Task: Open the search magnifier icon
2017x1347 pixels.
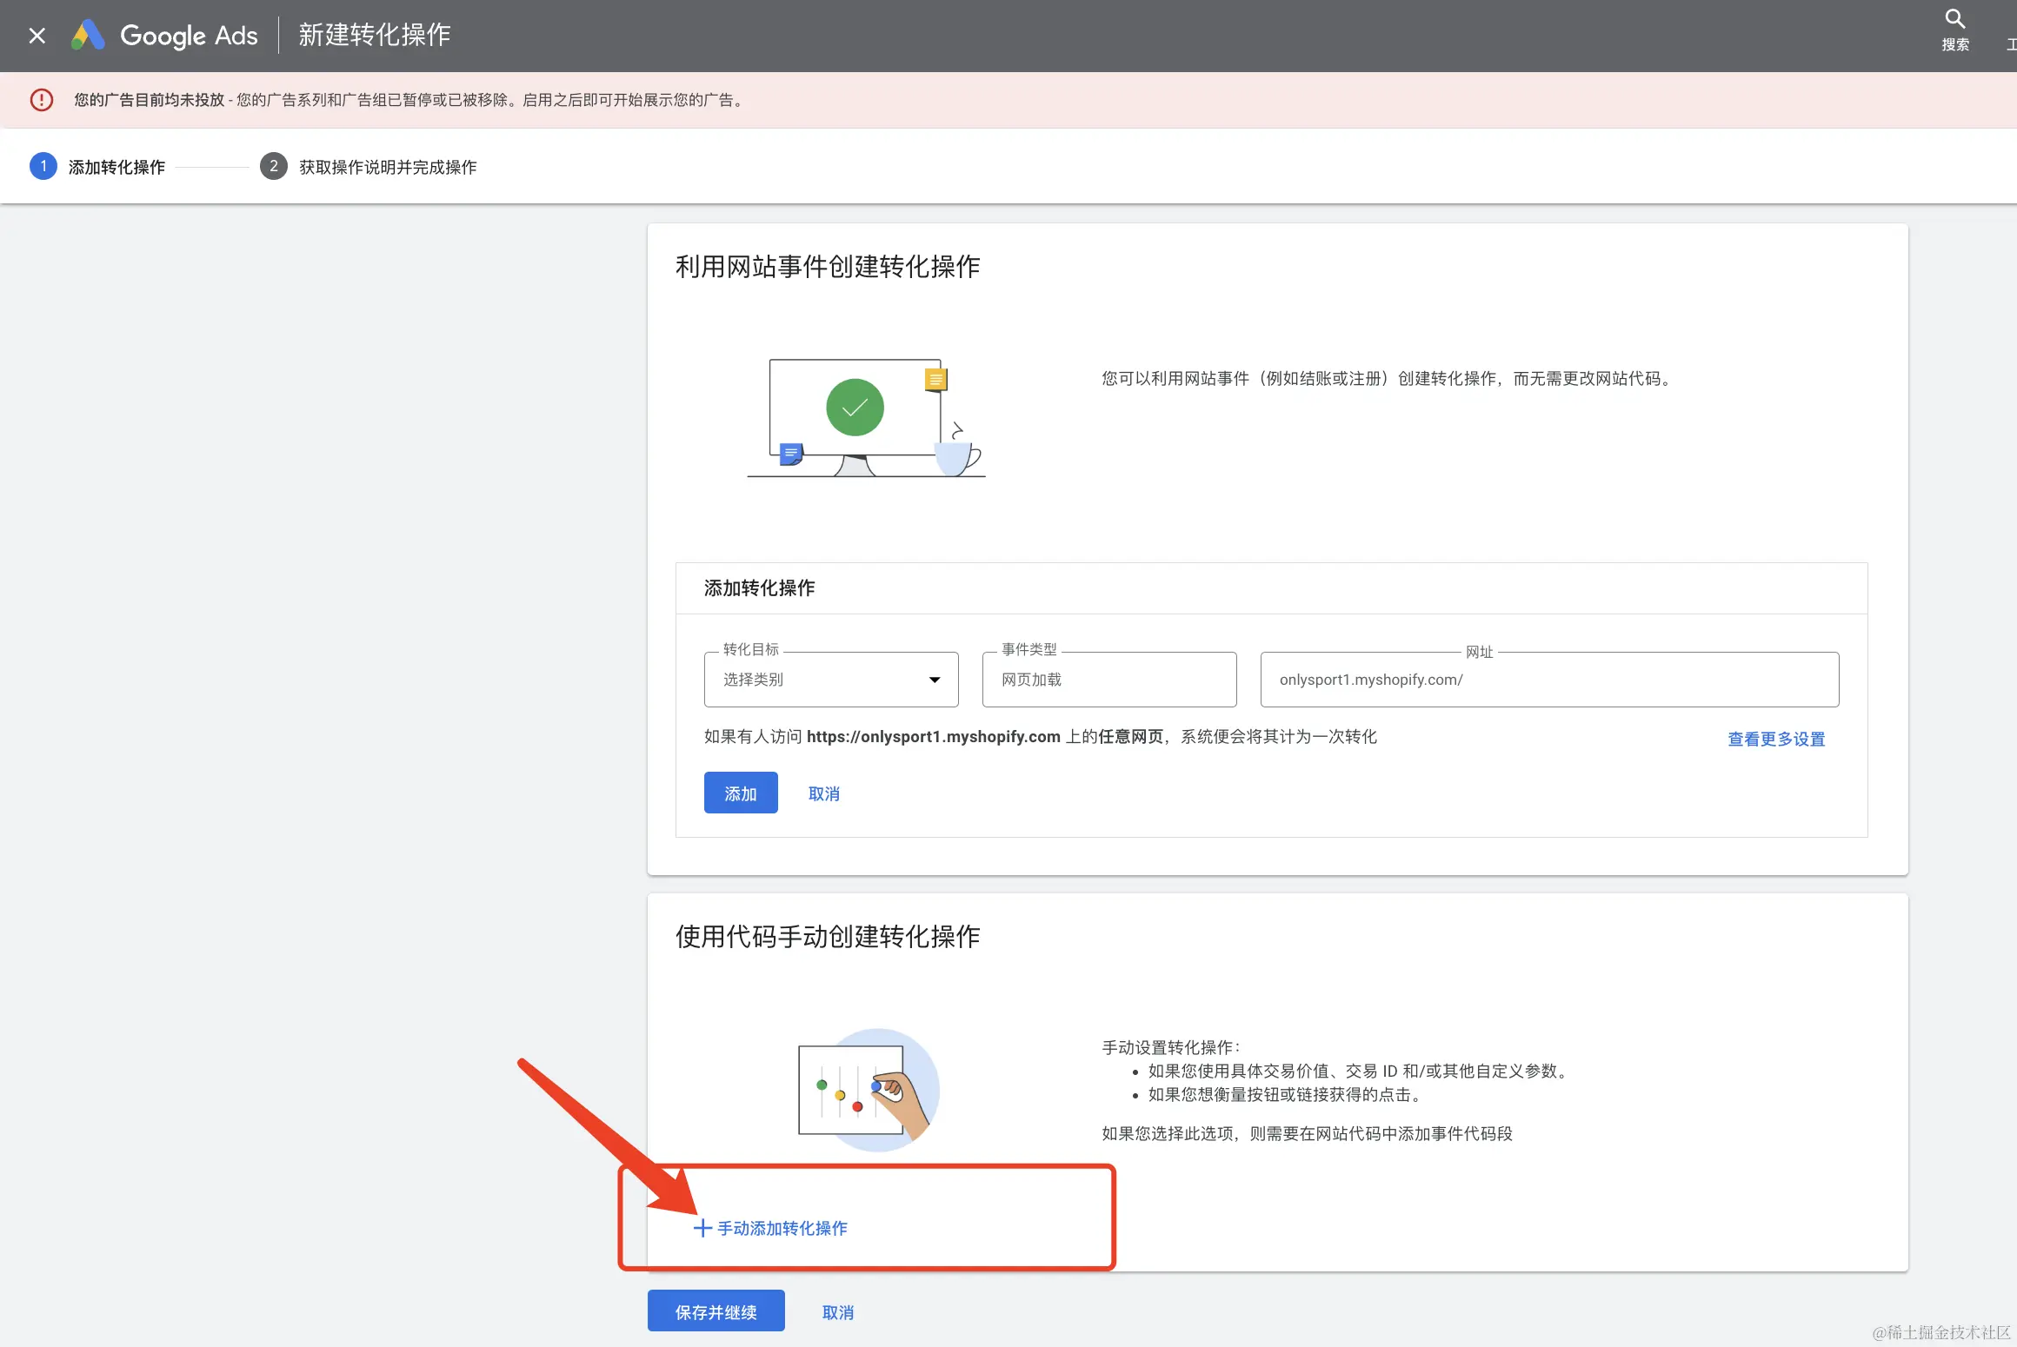Action: (x=1954, y=19)
